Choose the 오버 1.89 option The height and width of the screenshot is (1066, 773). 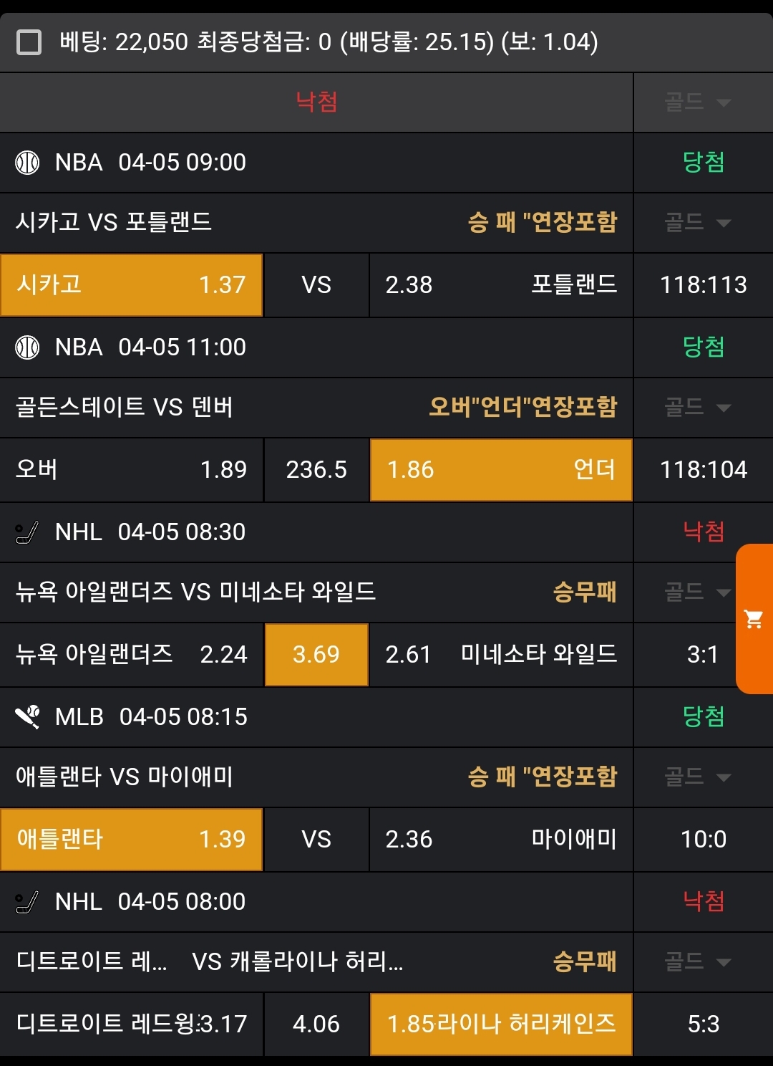[x=132, y=470]
